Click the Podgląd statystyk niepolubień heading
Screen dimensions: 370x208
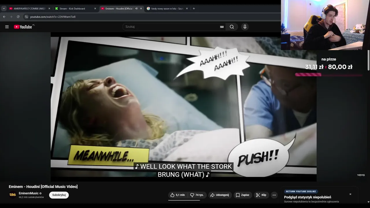click(308, 197)
